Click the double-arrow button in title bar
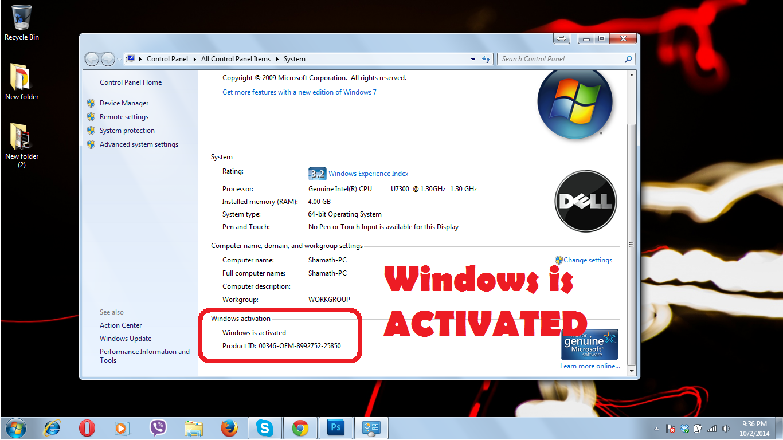 (562, 38)
